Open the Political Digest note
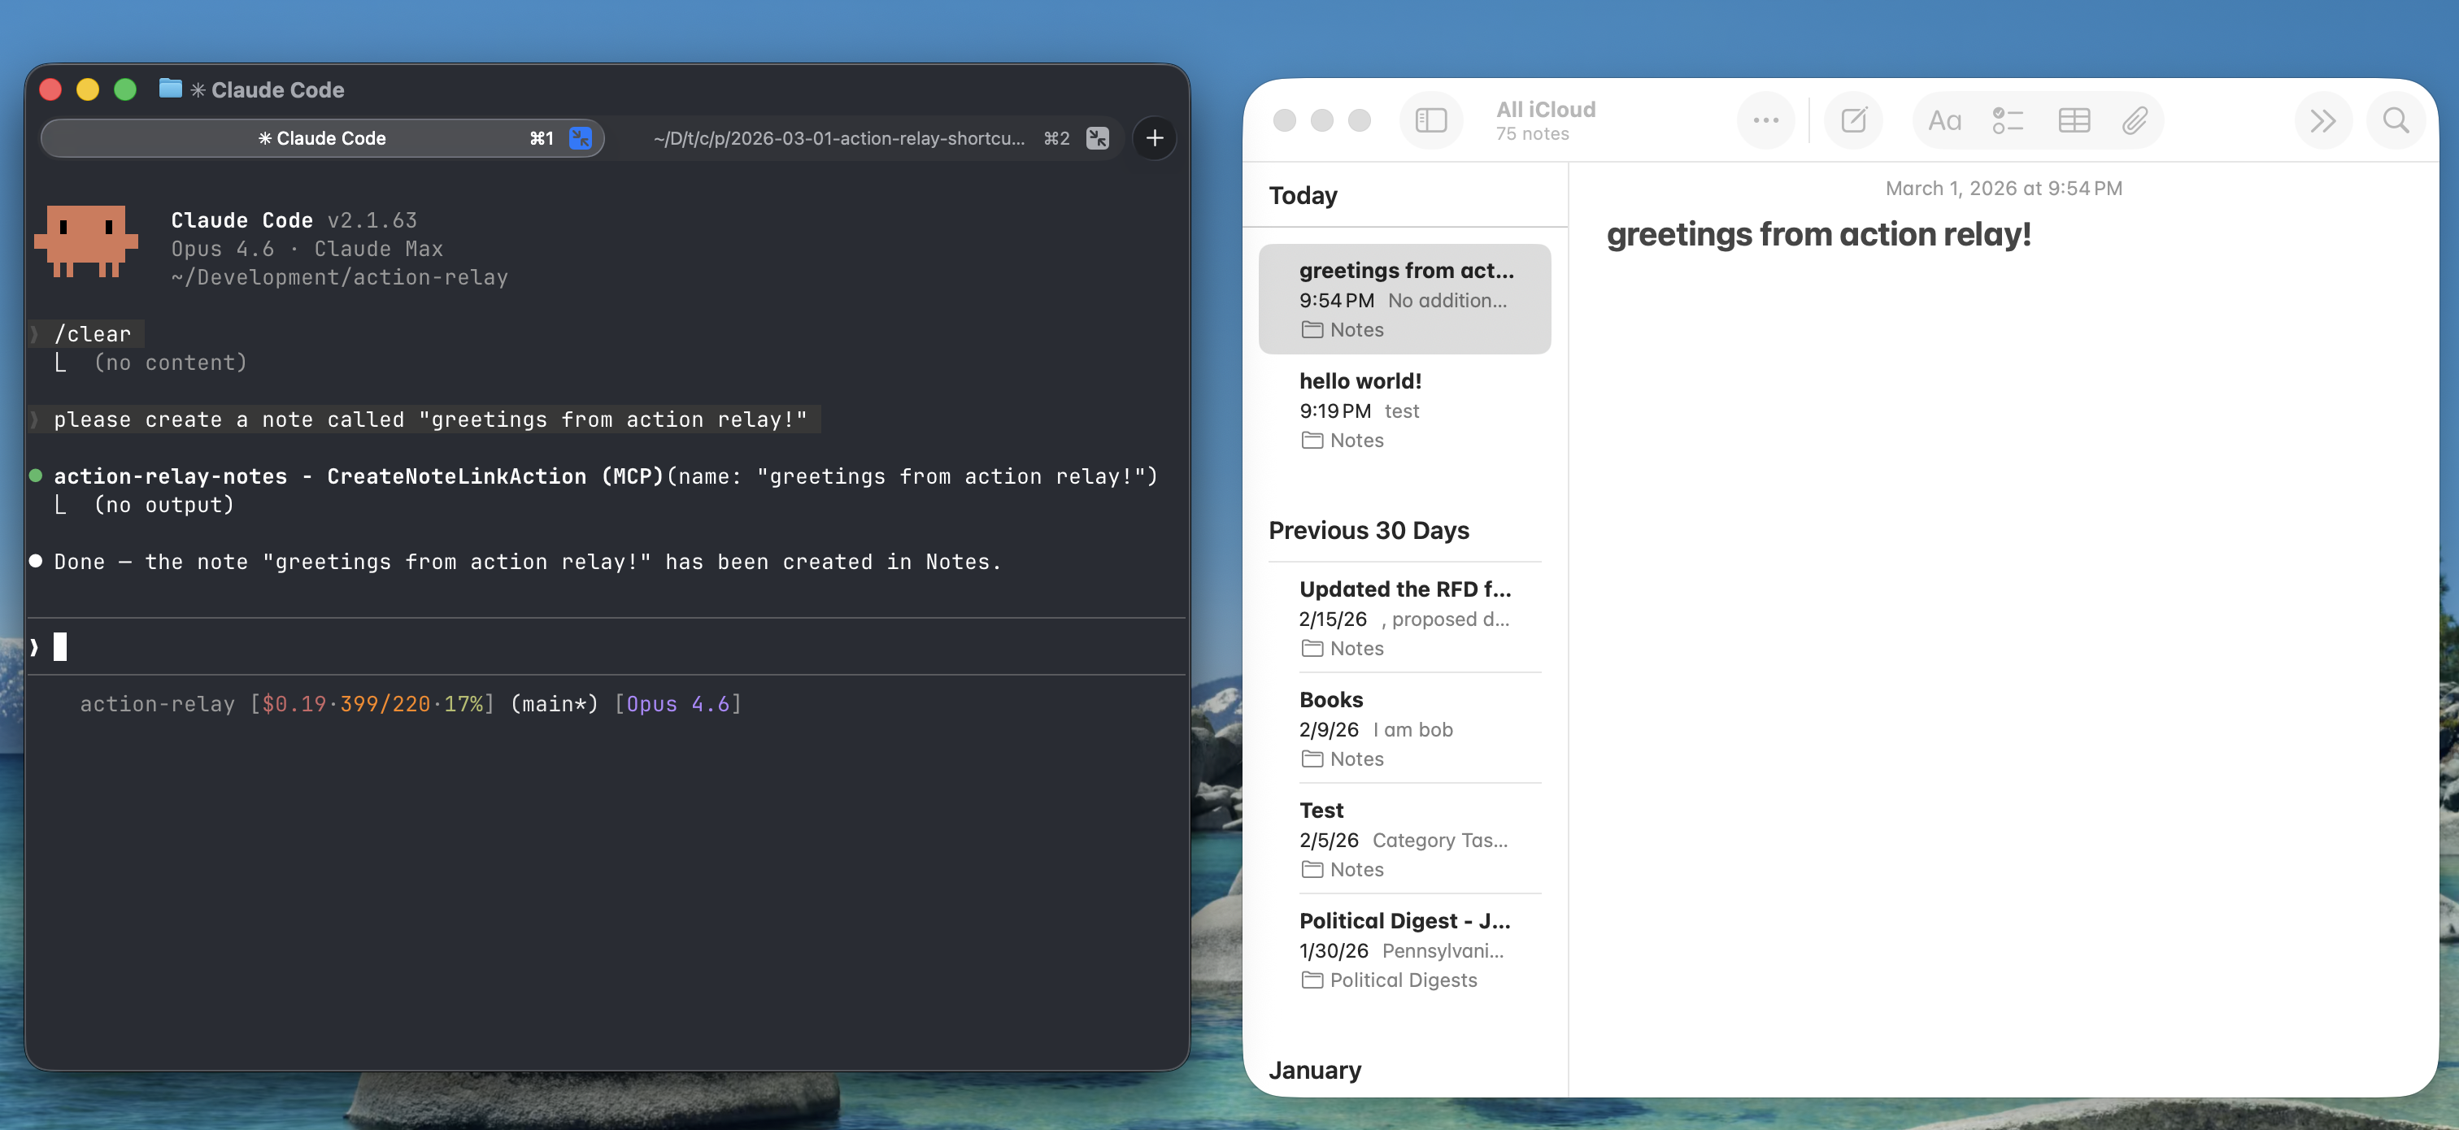The height and width of the screenshot is (1130, 2459). 1404,920
